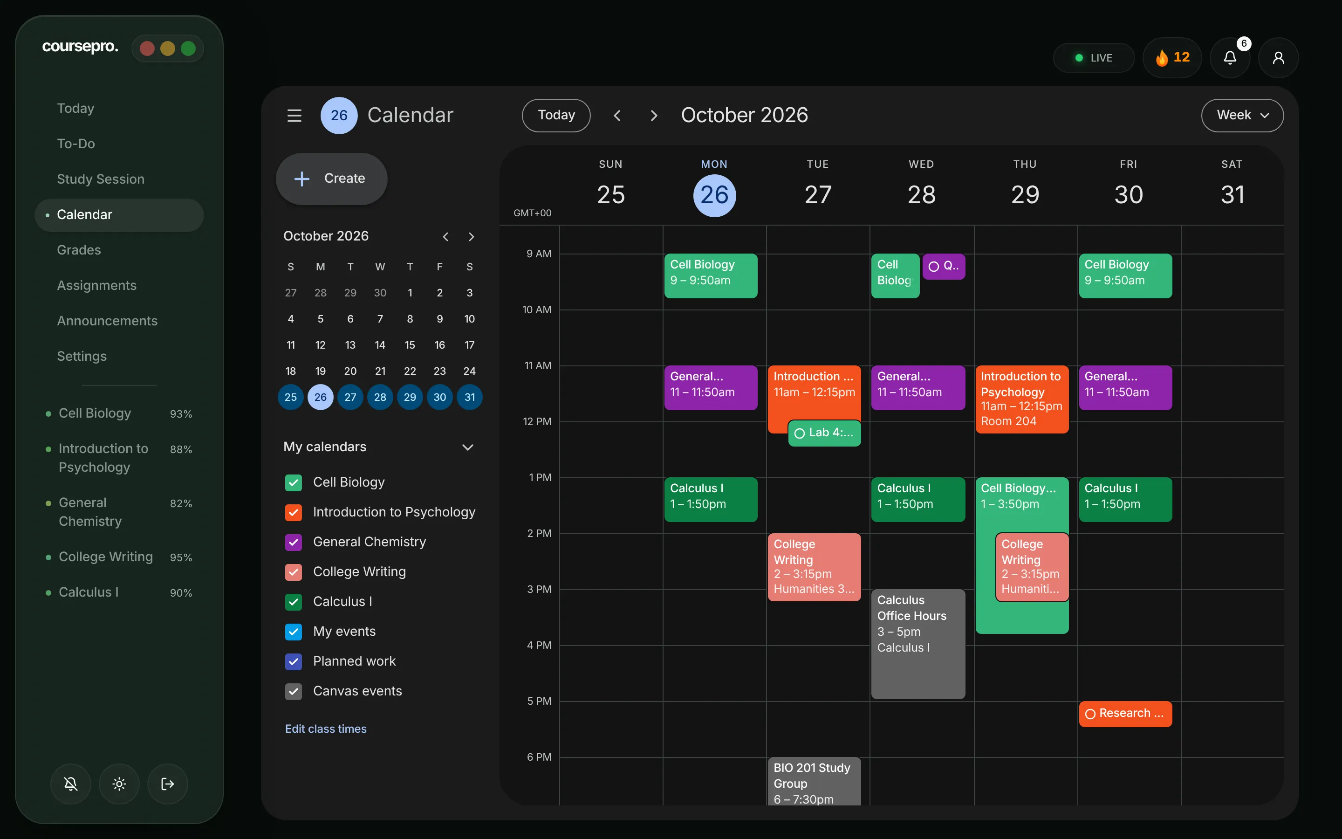
Task: Open the user profile icon
Action: point(1278,58)
